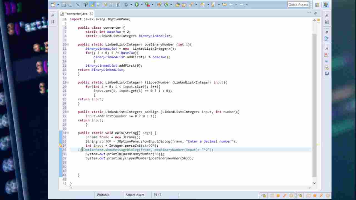Open the New Java Class dropdown arrow
Viewport: 356px width, 200px height.
point(171,4)
